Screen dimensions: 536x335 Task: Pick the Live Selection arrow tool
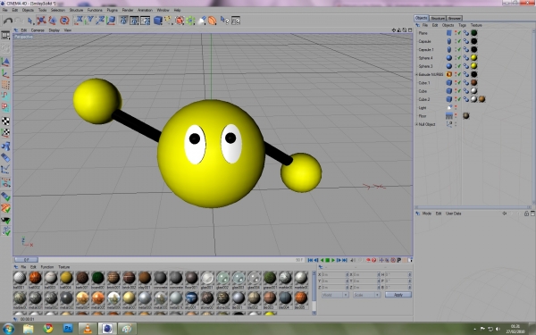(x=30, y=21)
